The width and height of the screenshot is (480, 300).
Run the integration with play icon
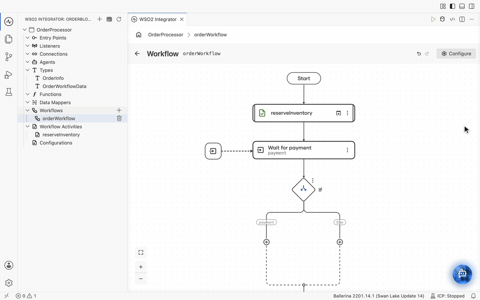pyautogui.click(x=433, y=19)
